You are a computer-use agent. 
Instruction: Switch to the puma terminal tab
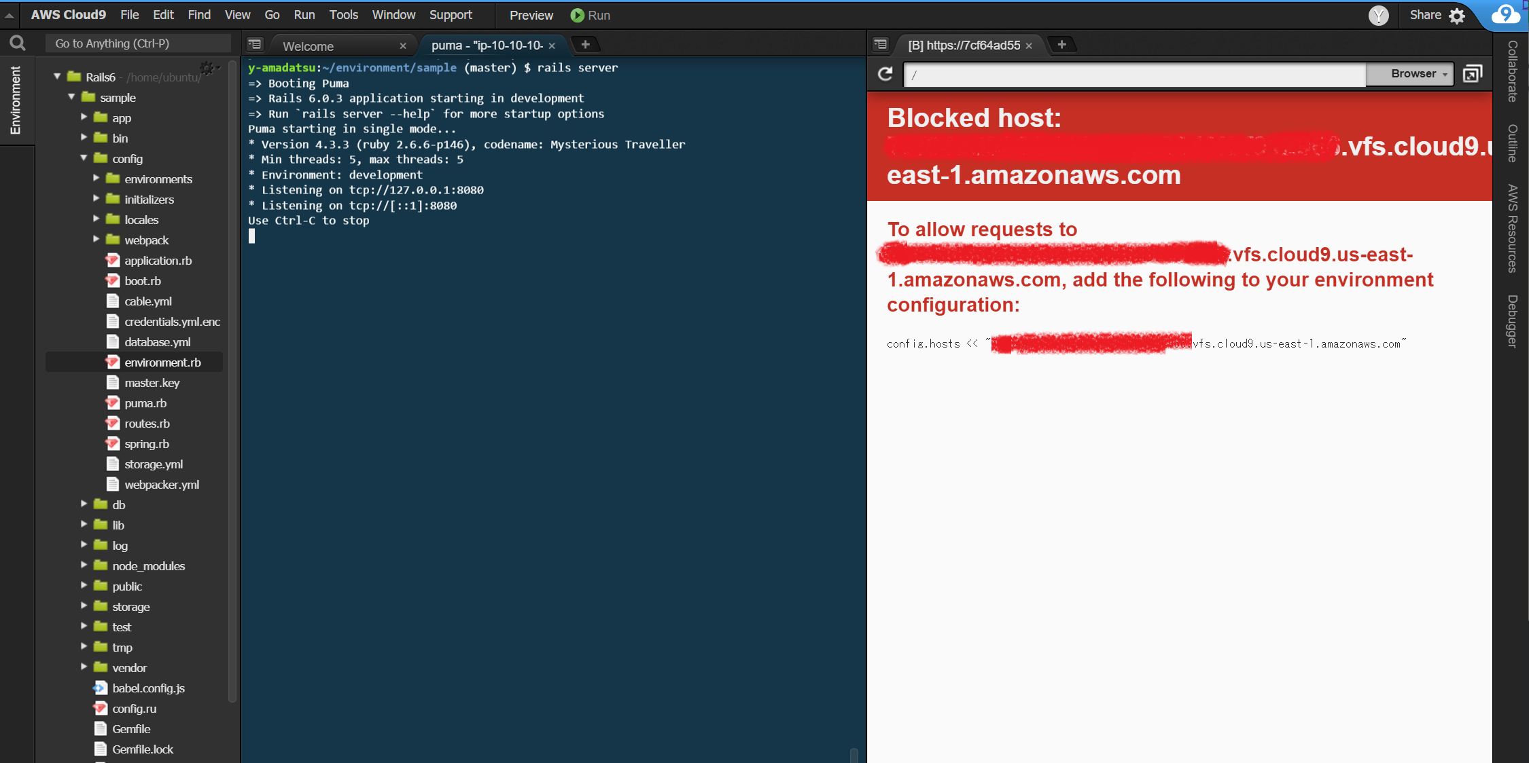click(487, 45)
